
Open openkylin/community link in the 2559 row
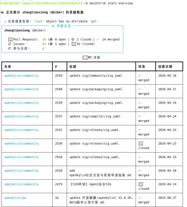22,76
